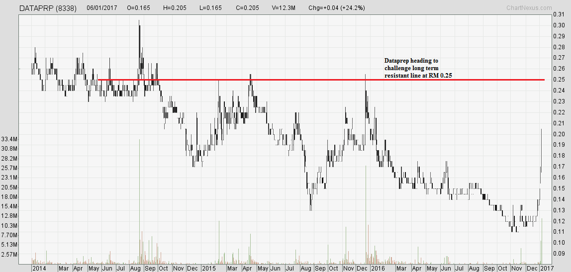Select the date 06/01/2017 in header
This screenshot has height=272, width=571.
(102, 8)
